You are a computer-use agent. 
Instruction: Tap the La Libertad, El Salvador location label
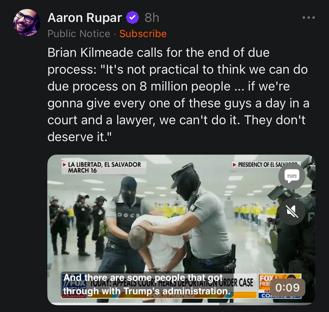(x=104, y=168)
